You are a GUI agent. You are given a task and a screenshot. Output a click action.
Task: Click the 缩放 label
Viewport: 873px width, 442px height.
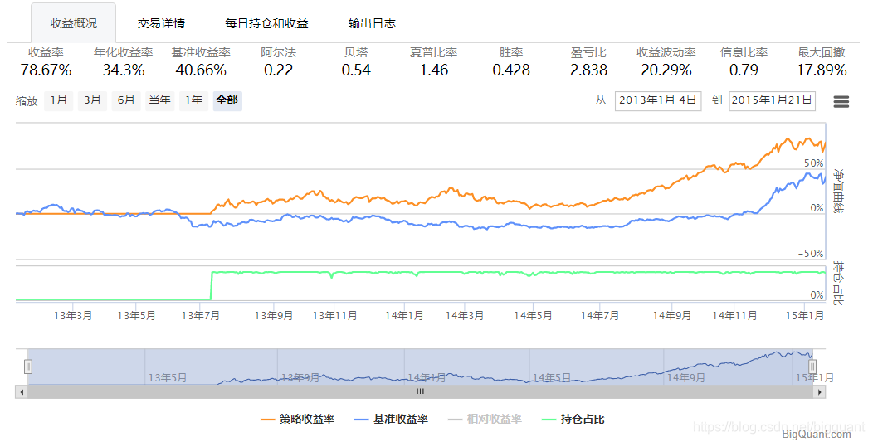pyautogui.click(x=27, y=101)
